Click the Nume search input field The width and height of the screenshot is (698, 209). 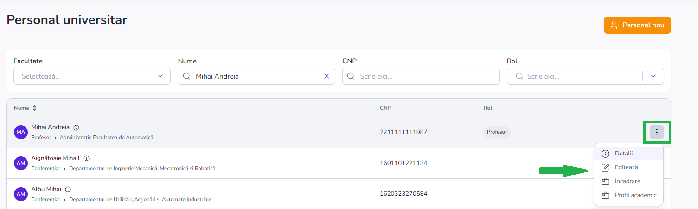click(255, 76)
